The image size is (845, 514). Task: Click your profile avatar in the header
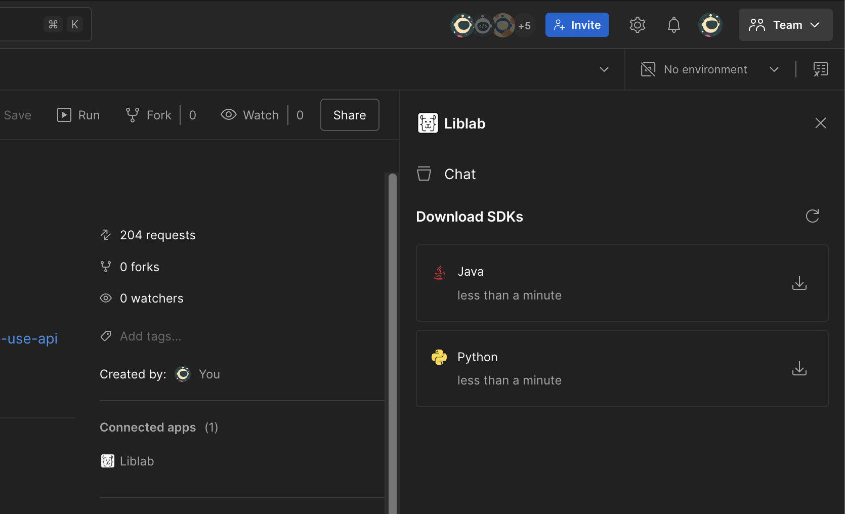[710, 24]
